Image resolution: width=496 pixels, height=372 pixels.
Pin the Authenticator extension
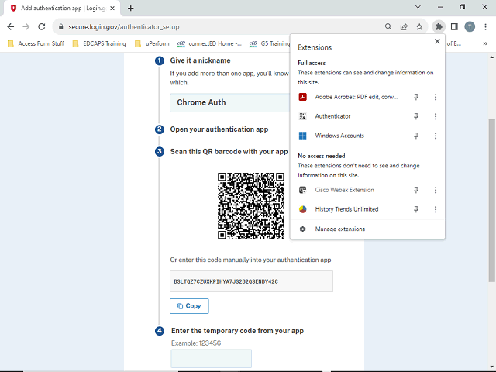pos(416,116)
